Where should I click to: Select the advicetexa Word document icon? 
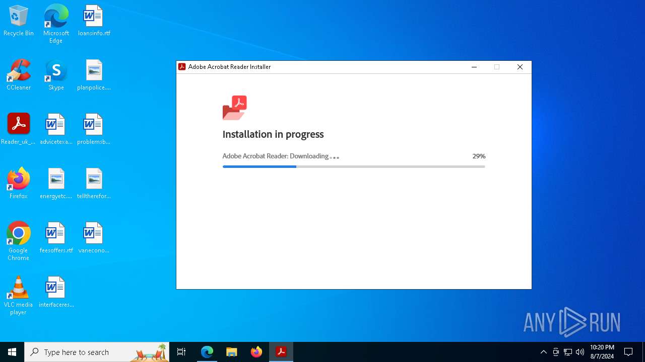point(56,129)
